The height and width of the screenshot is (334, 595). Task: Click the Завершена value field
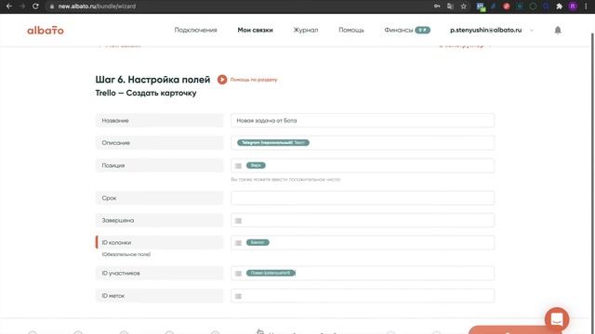click(x=363, y=221)
